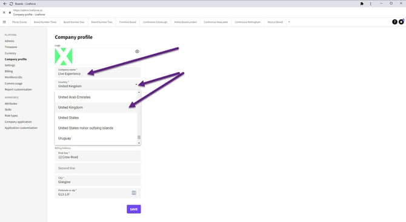Open Company application in the sidebar
Image resolution: width=406 pixels, height=222 pixels.
pyautogui.click(x=18, y=122)
